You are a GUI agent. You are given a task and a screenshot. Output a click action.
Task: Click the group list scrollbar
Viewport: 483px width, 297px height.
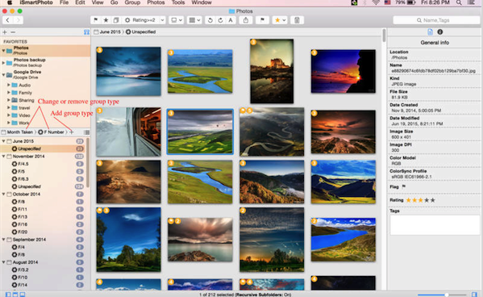tap(88, 162)
